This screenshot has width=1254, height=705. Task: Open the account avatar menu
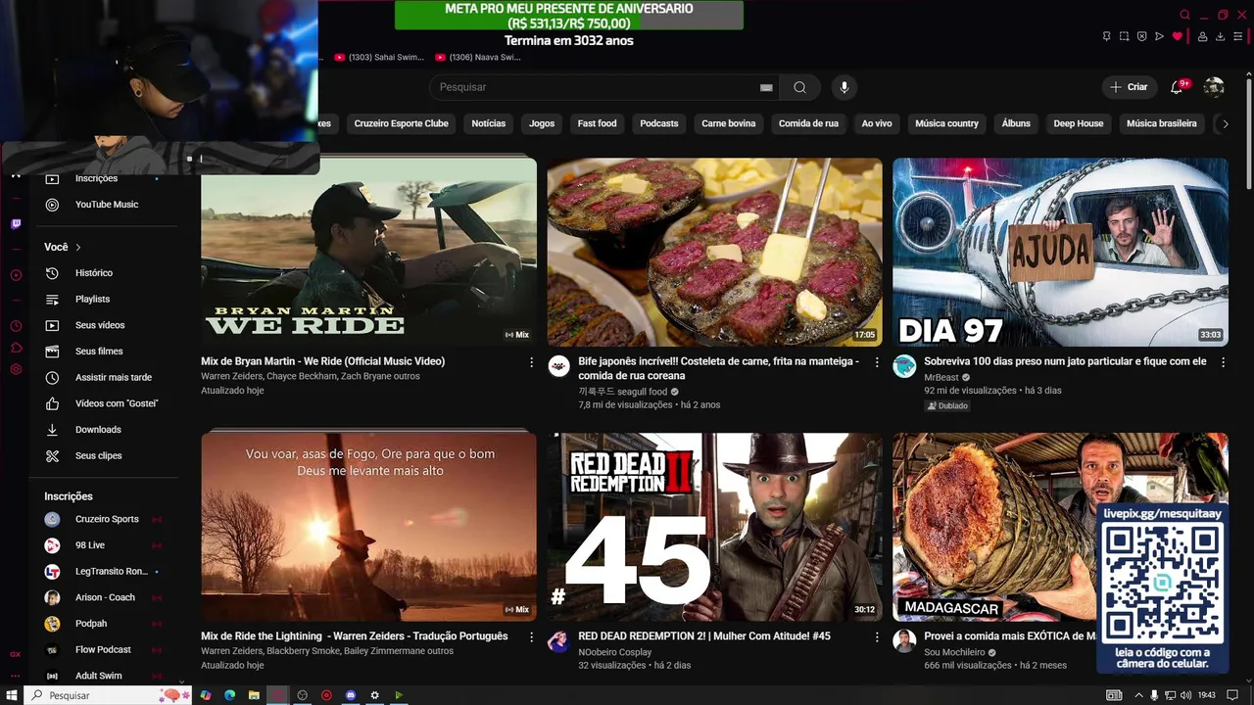tap(1214, 87)
